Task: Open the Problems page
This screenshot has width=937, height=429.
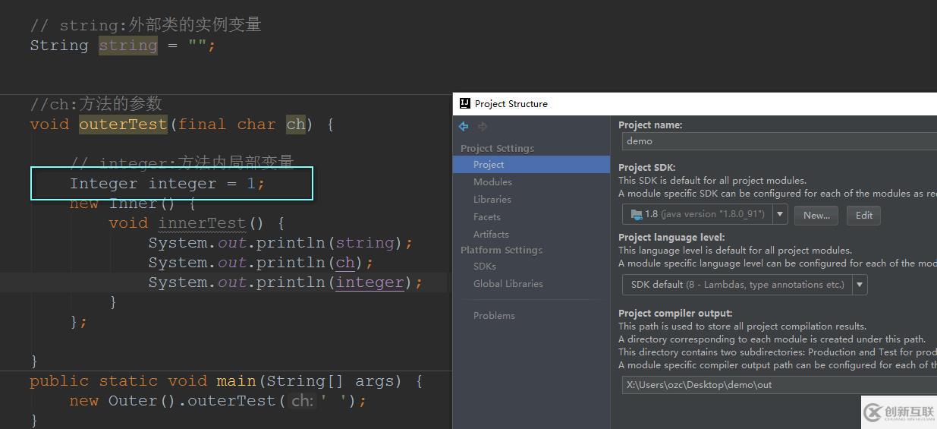Action: [x=494, y=315]
